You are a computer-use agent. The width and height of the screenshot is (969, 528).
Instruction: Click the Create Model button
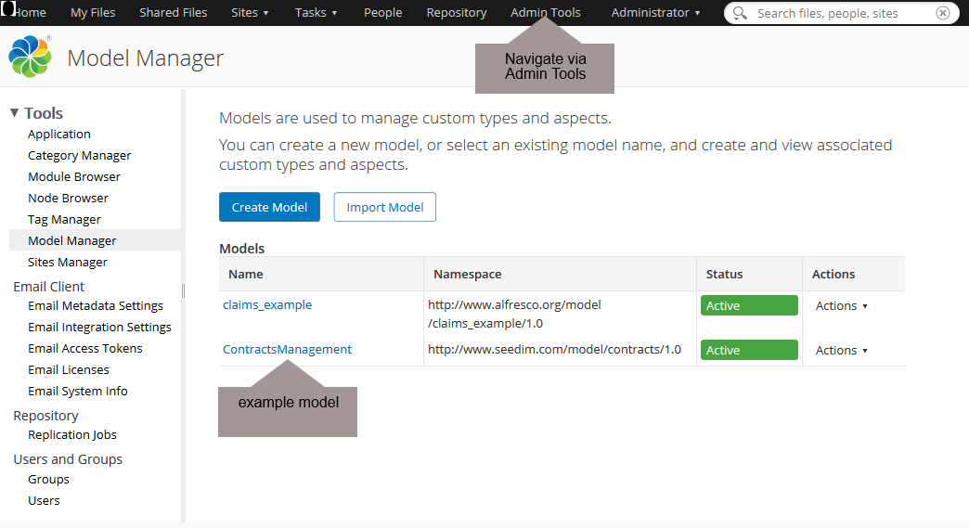tap(269, 207)
